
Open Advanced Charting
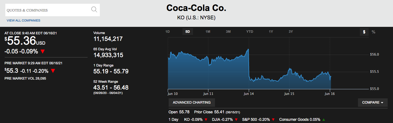click(x=192, y=102)
